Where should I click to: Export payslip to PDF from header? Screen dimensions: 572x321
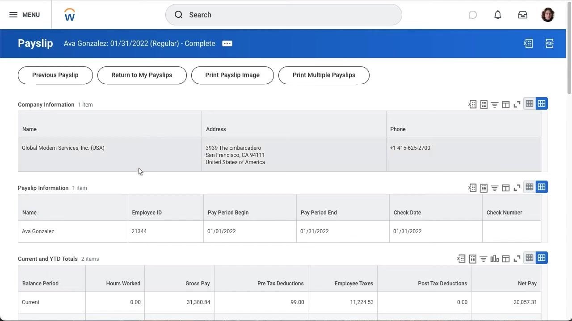[550, 43]
